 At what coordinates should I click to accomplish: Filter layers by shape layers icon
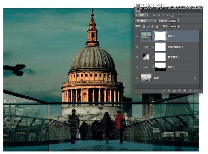point(168,15)
